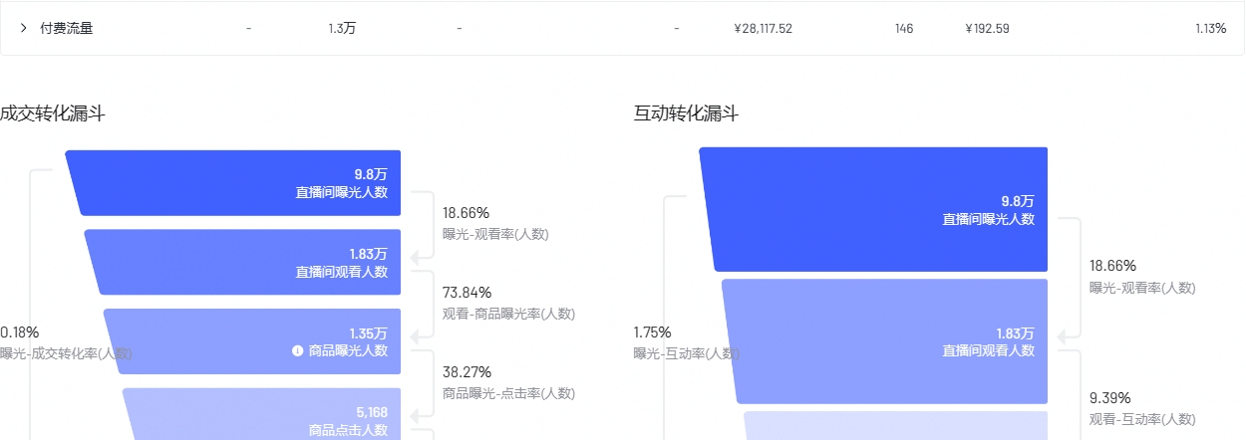Image resolution: width=1246 pixels, height=440 pixels.
Task: Click the 1.35万 商品曝光人数 funnel bar
Action: tap(252, 341)
